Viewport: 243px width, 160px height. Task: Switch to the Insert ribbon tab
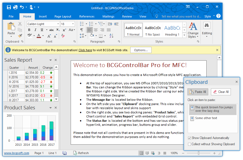(x=43, y=16)
